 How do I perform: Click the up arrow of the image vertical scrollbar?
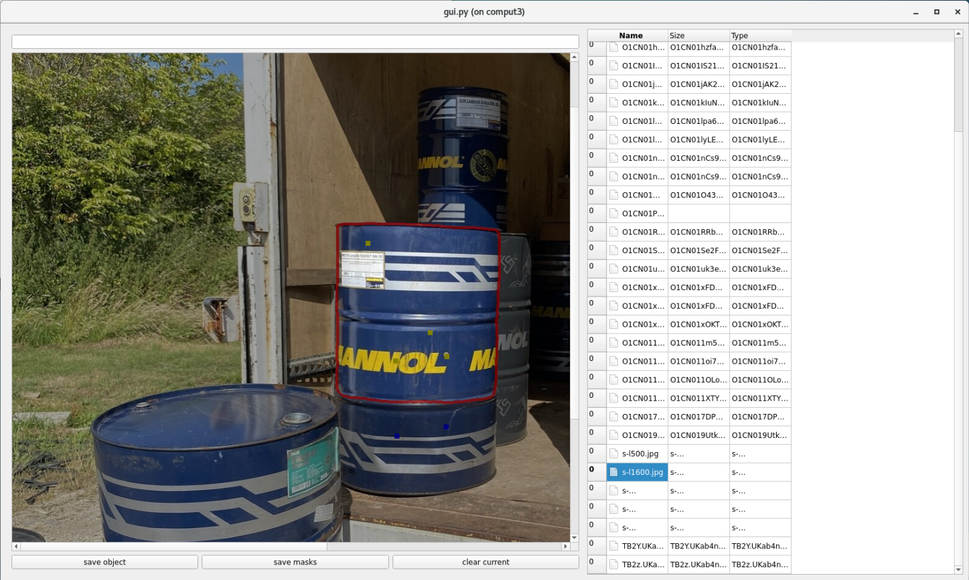click(x=575, y=58)
